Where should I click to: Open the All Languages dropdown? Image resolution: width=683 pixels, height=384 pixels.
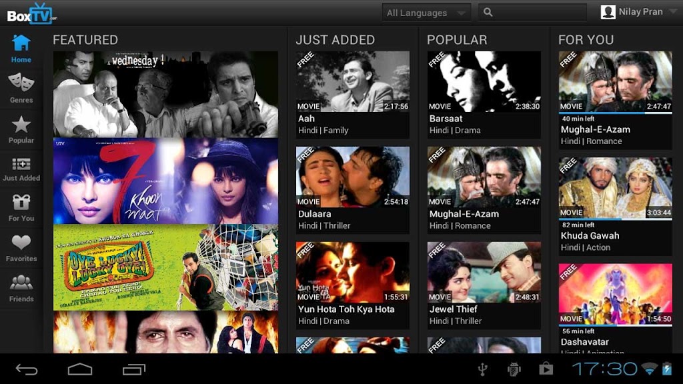426,13
